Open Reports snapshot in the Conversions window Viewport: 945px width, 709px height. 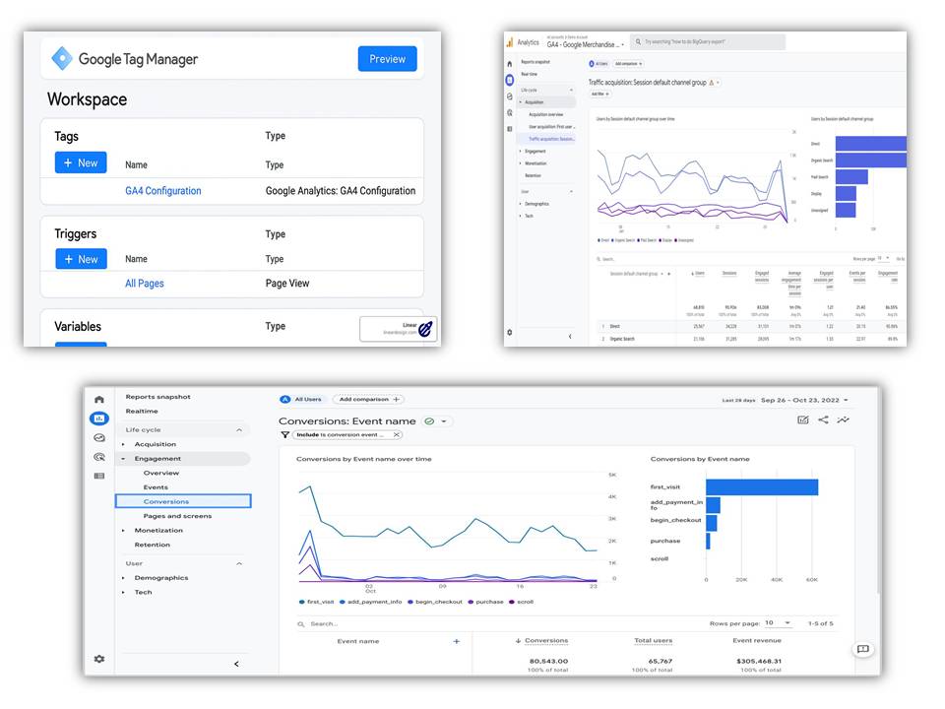pos(157,397)
